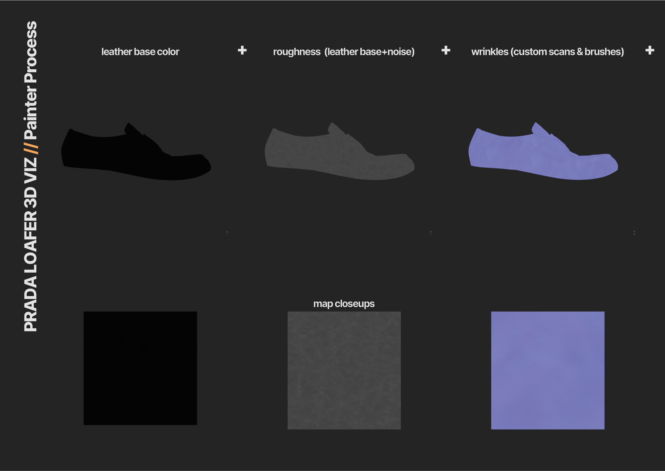Click the purple wrinkles normal map shoe render
The image size is (665, 471).
click(543, 151)
